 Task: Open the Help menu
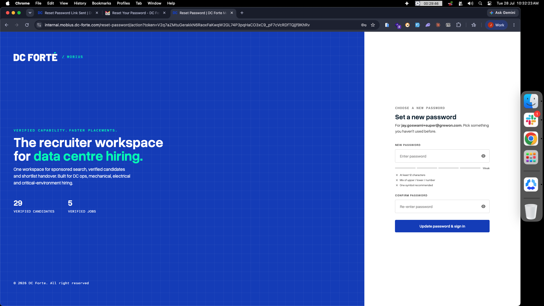(171, 3)
